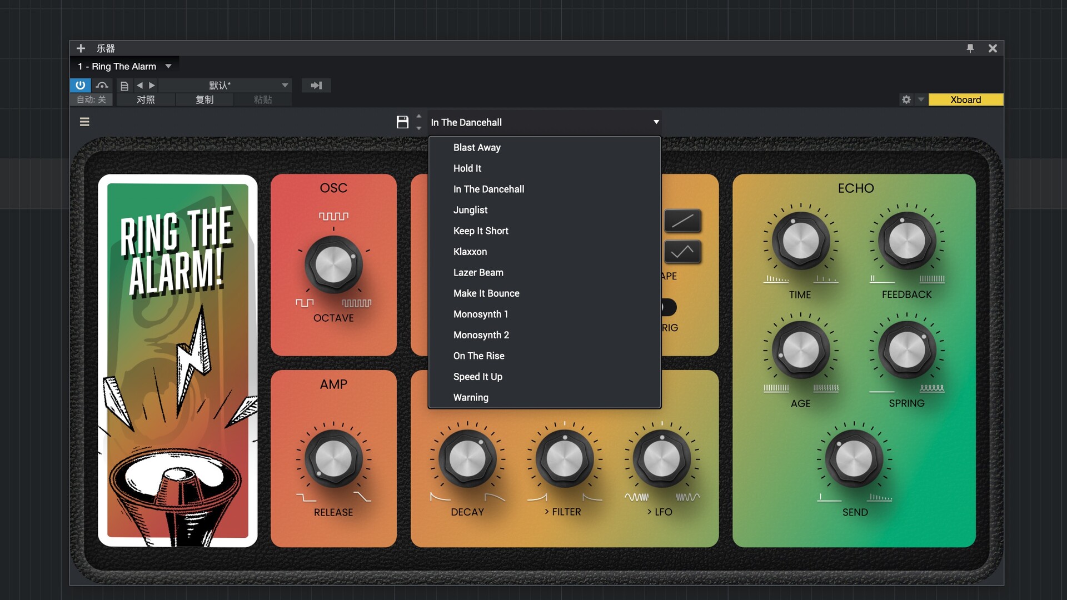Click the sidechain routing arrow icon
The image size is (1067, 600).
point(316,86)
